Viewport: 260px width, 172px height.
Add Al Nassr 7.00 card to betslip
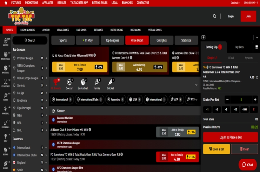coord(80,67)
